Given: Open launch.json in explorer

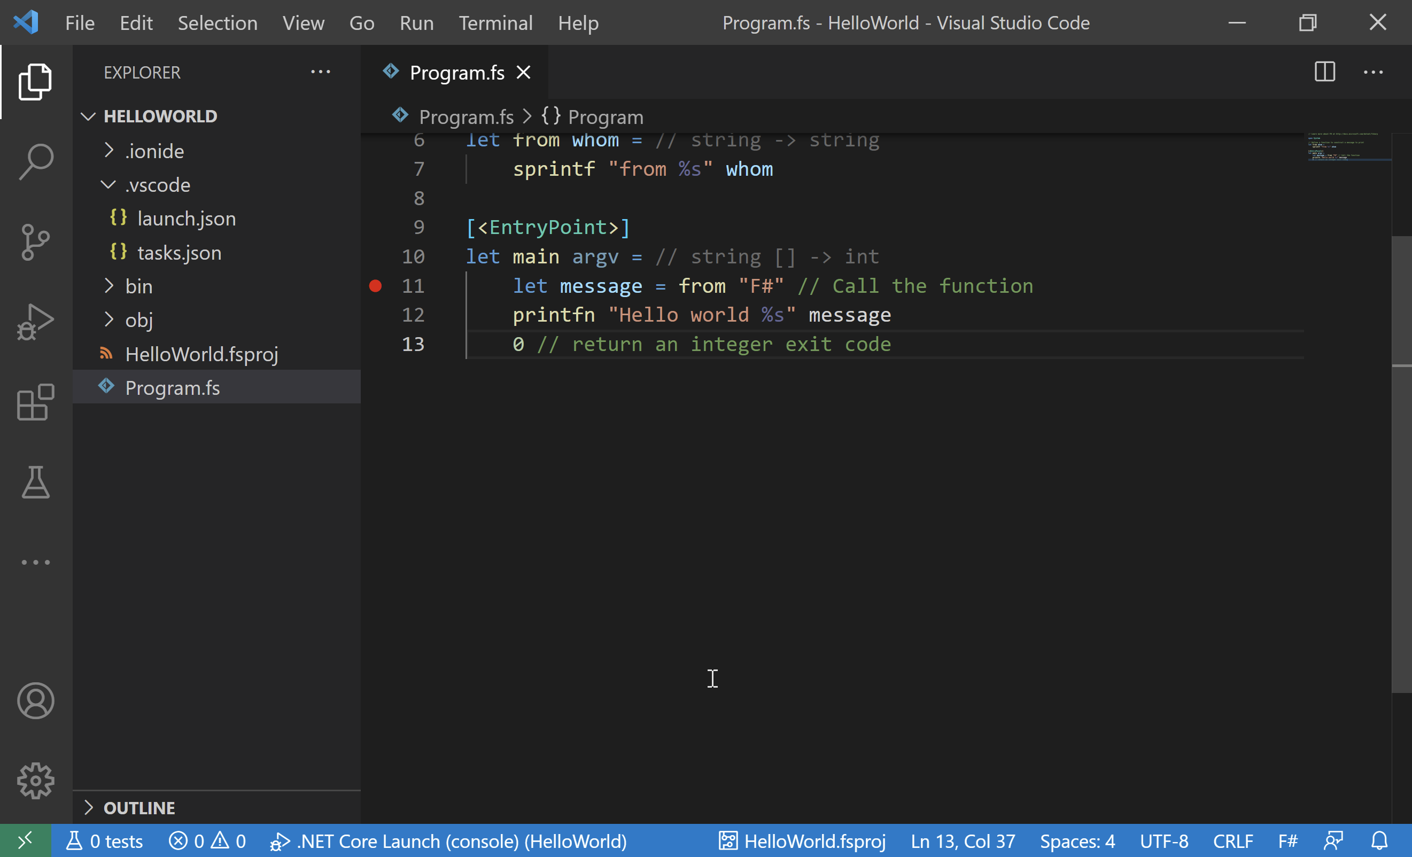Looking at the screenshot, I should click(186, 219).
